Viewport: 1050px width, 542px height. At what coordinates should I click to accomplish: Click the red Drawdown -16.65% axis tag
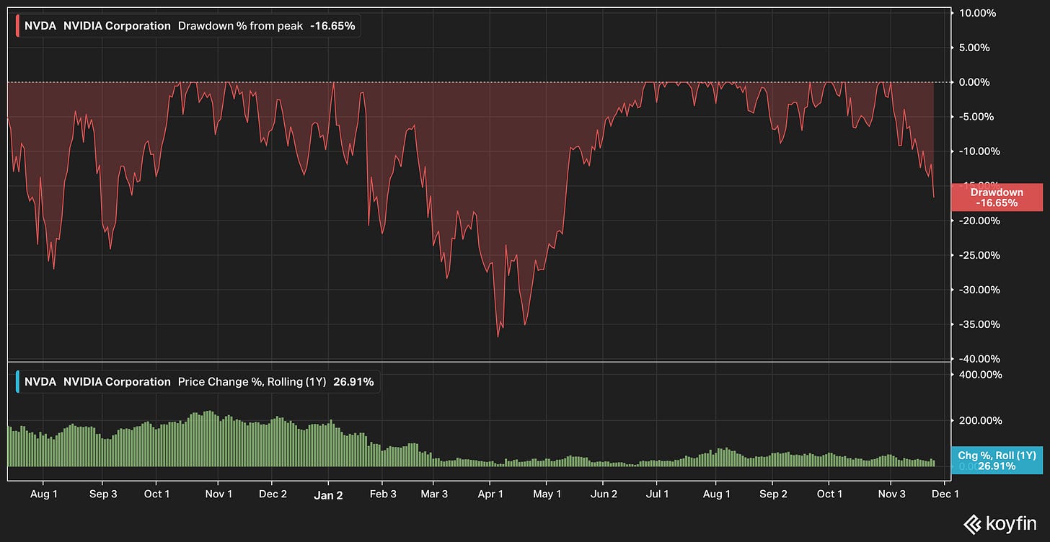(x=997, y=197)
